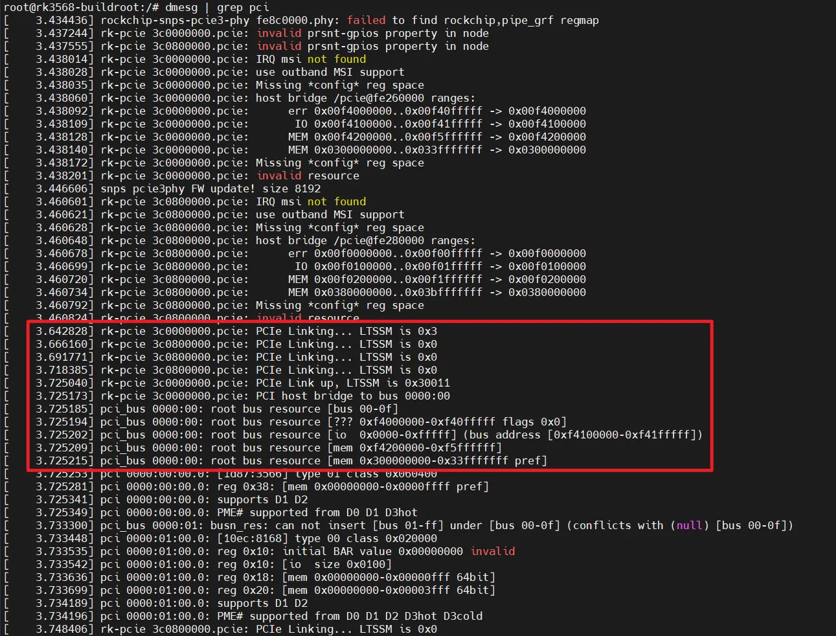Click the '[10ec:8168]' device ID
This screenshot has height=636, width=836.
(253, 538)
